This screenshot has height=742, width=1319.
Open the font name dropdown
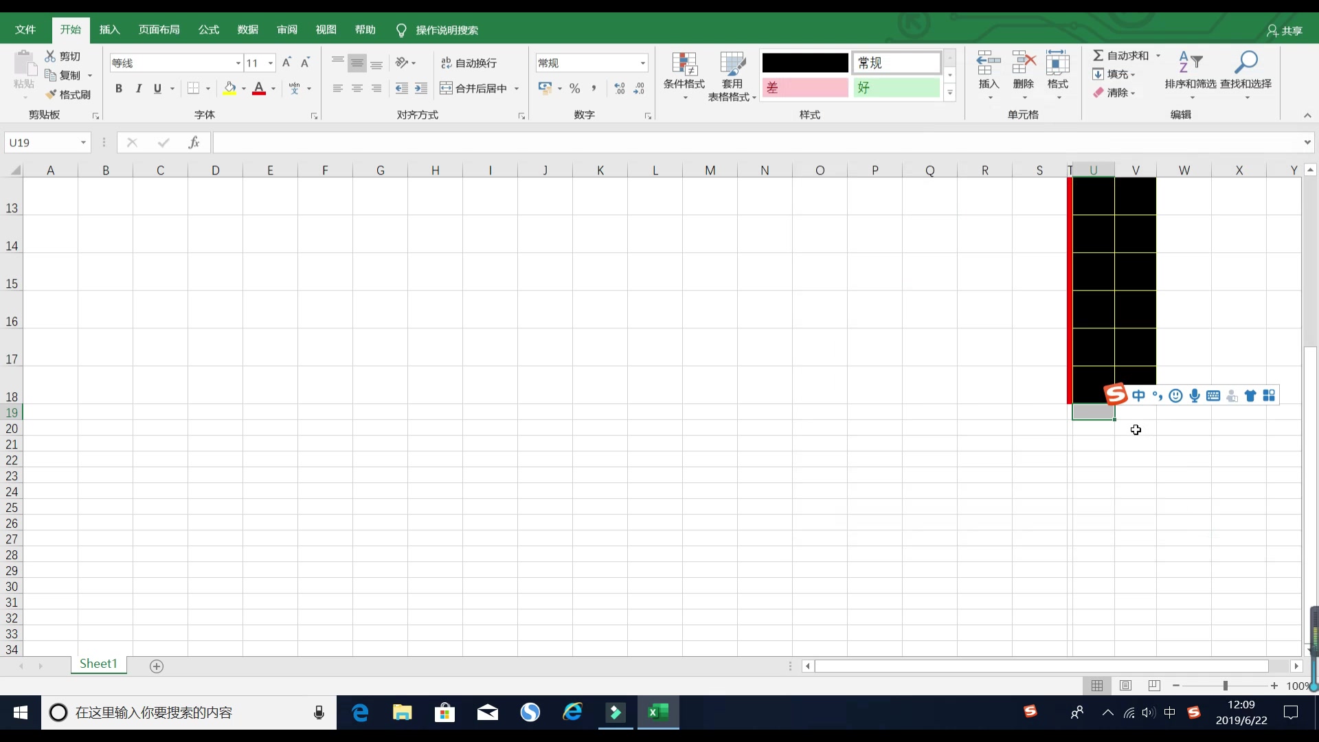(x=238, y=63)
